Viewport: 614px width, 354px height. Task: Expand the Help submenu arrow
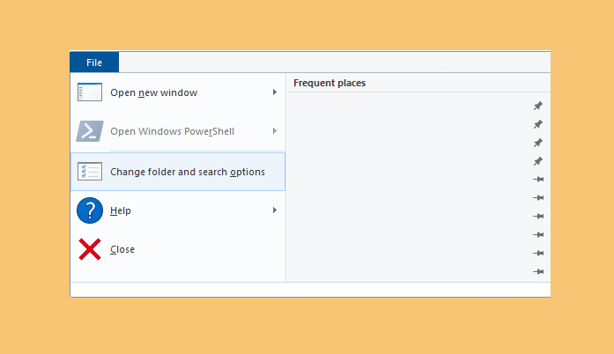tap(275, 210)
